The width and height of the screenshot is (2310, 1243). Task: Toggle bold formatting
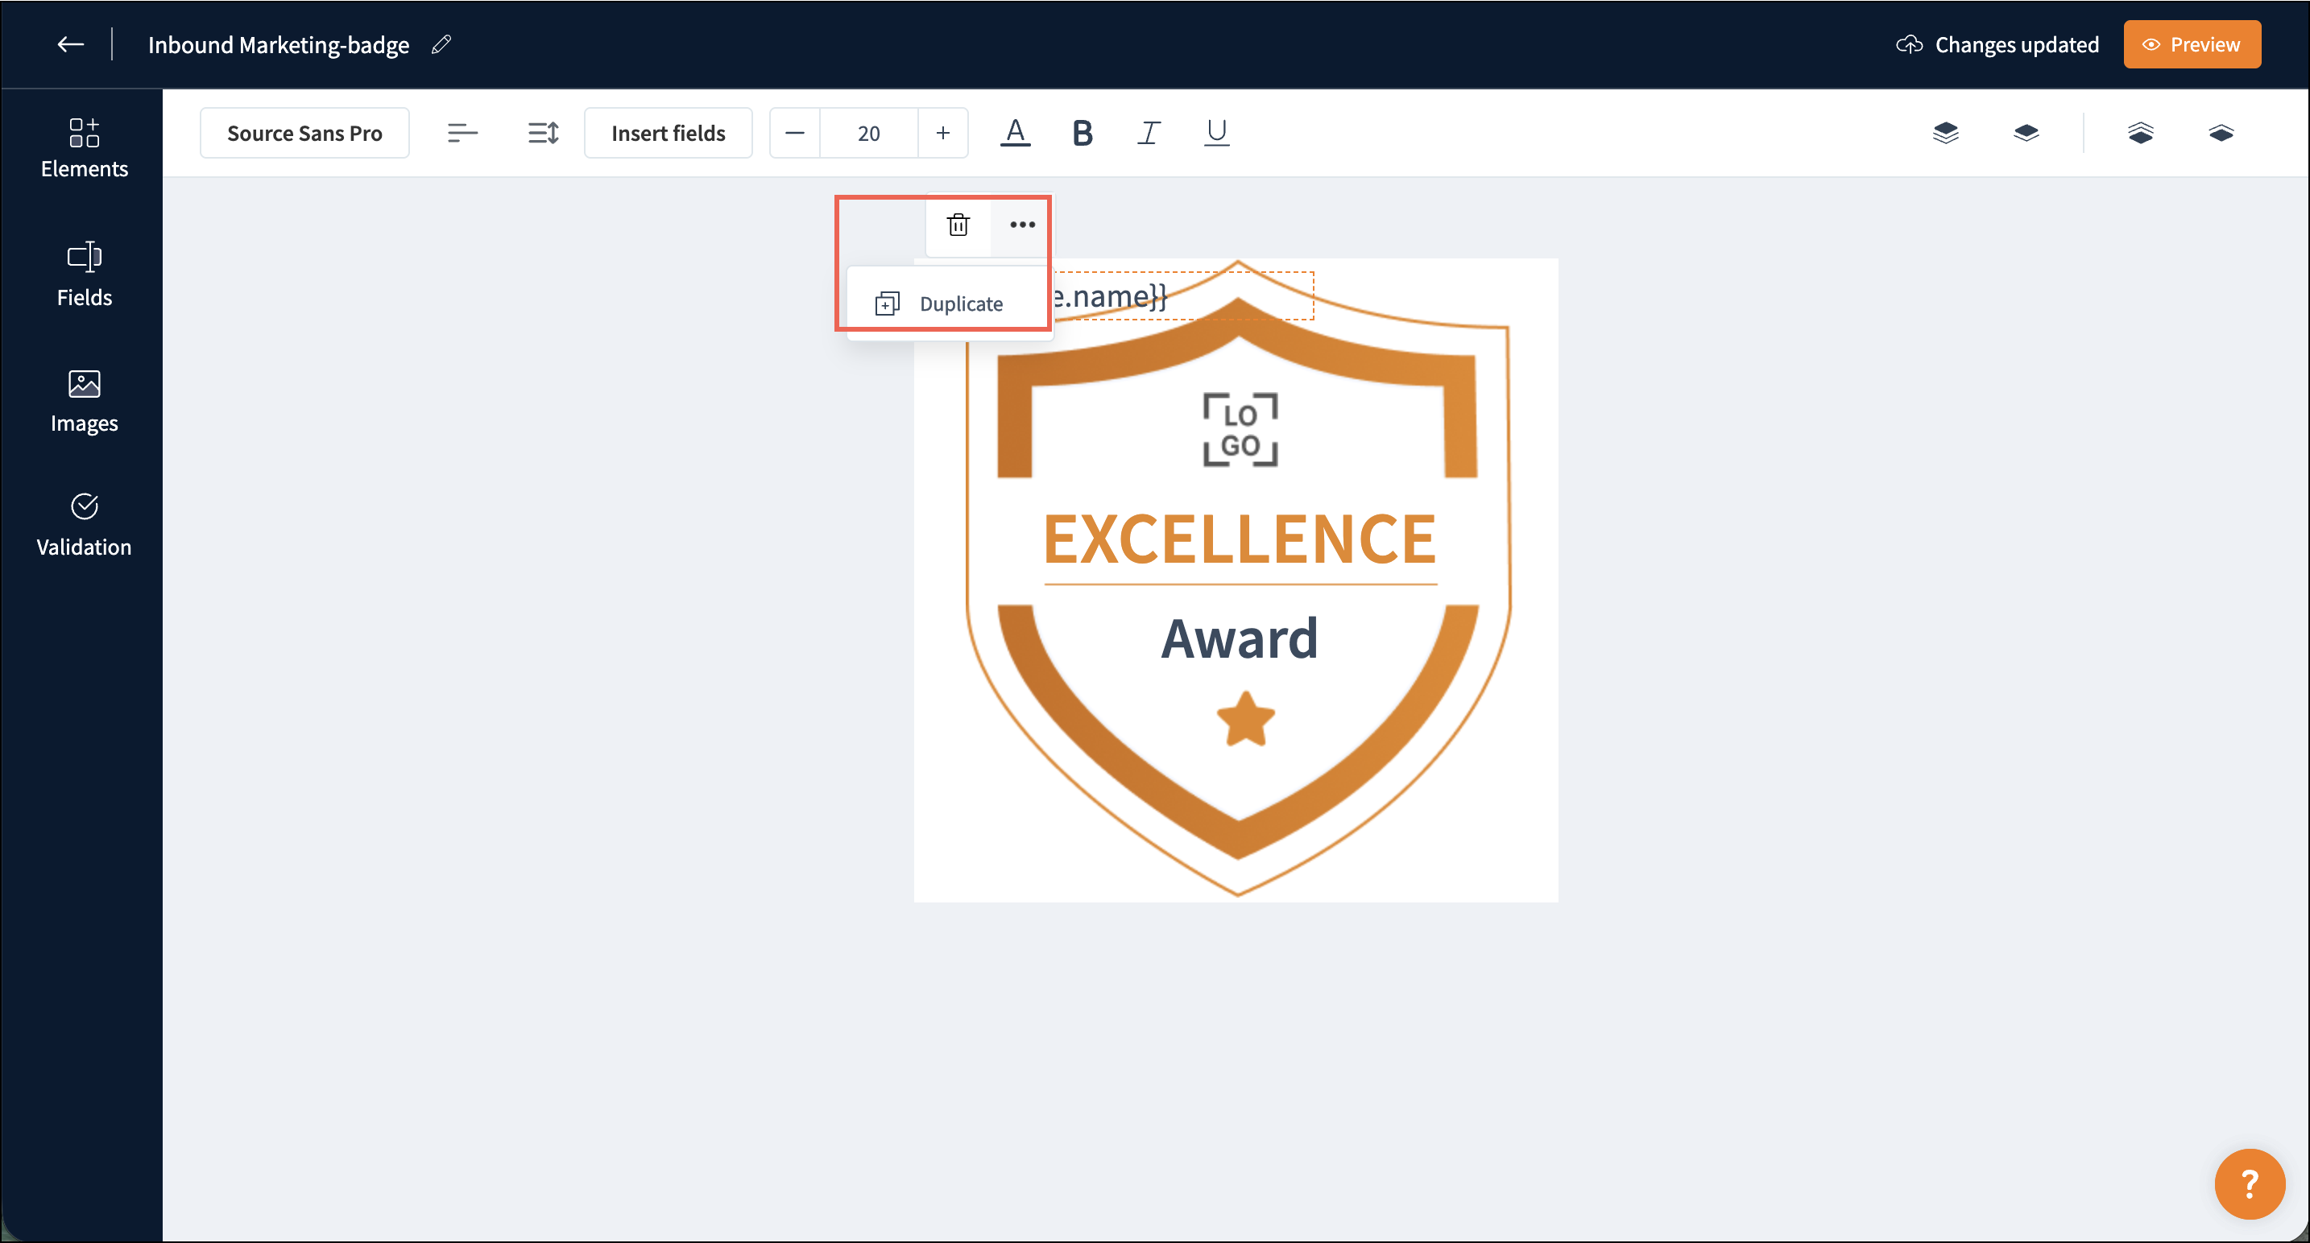pos(1082,133)
